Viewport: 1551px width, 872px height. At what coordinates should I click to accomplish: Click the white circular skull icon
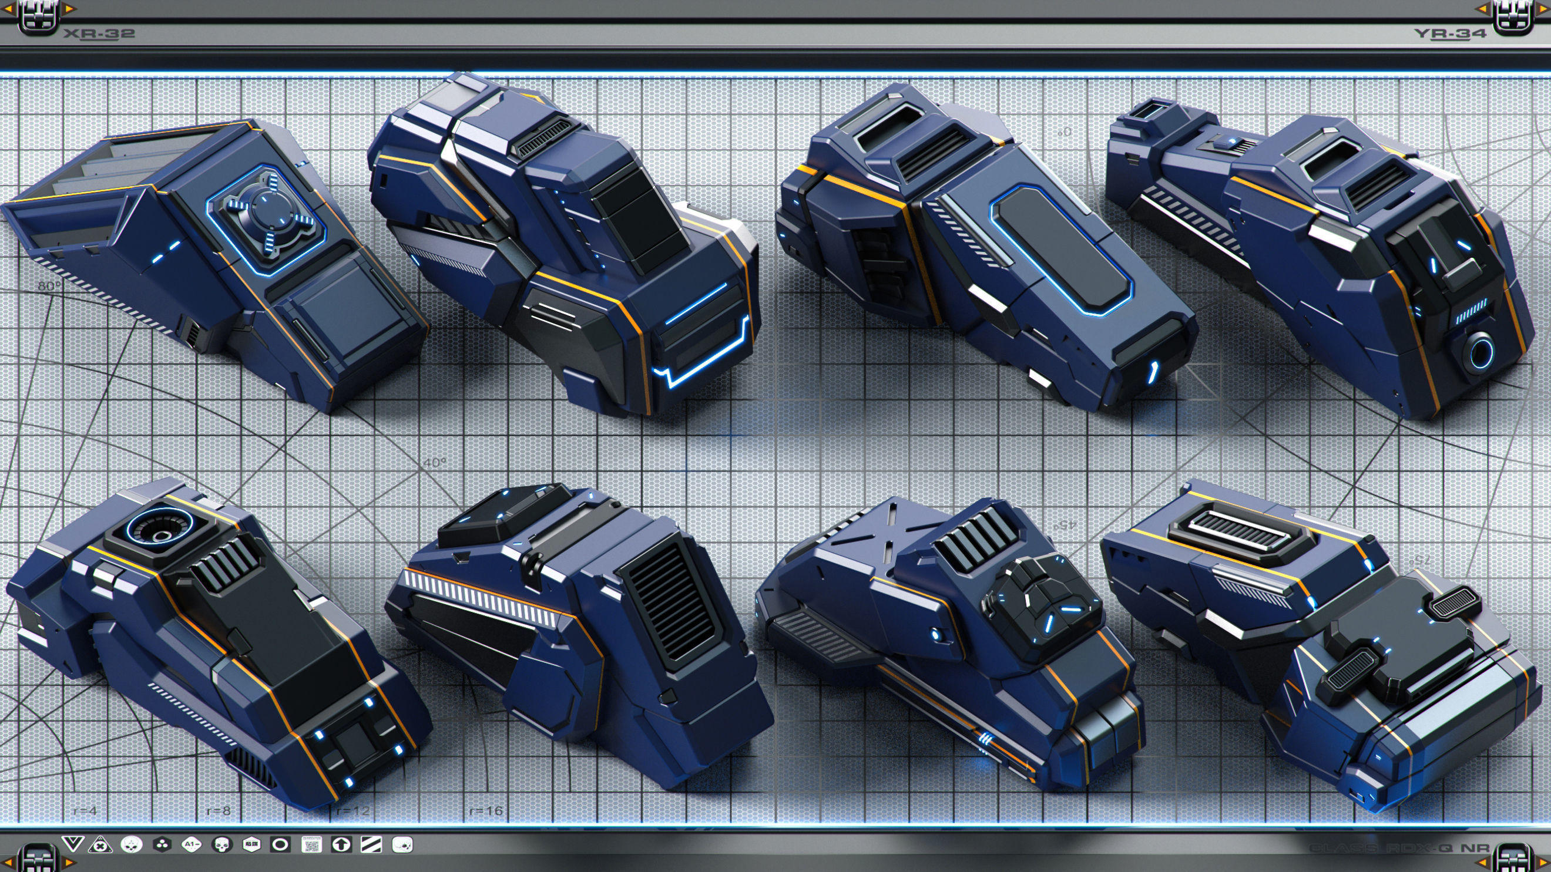[131, 845]
